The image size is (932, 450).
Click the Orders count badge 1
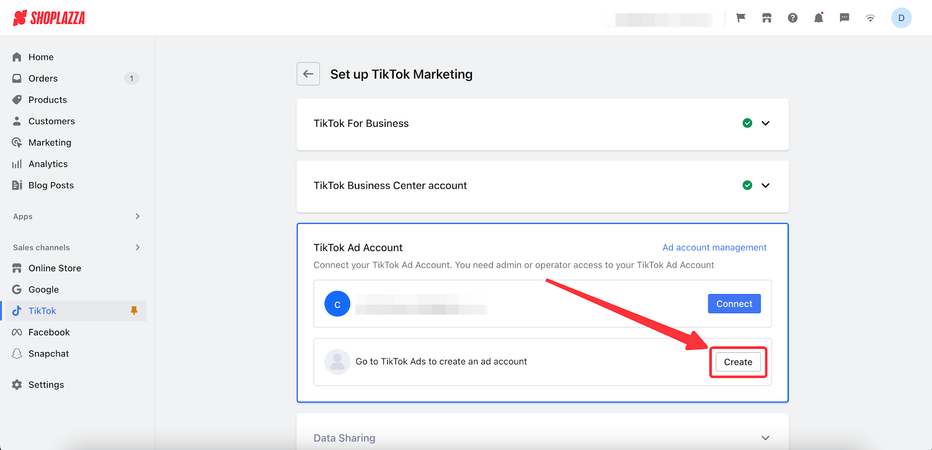coord(132,79)
